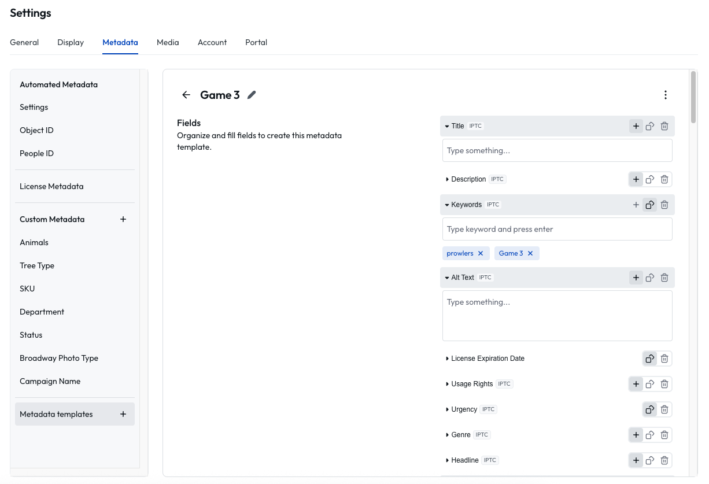
Task: Collapse the Title field section
Action: pos(447,126)
